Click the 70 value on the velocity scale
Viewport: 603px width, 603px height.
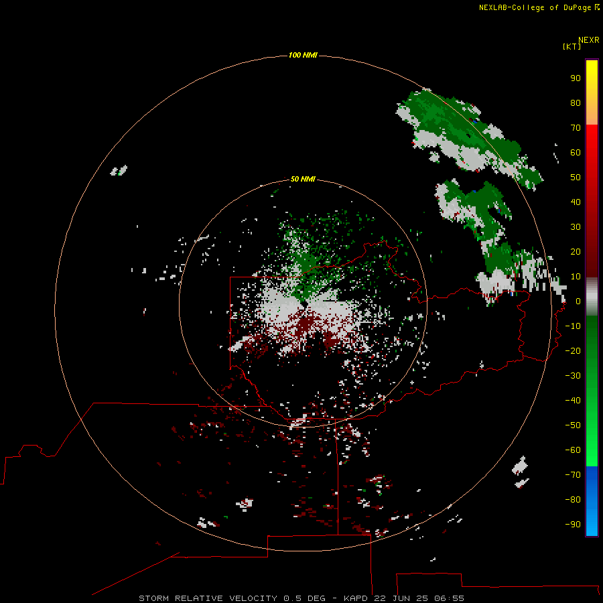point(576,128)
